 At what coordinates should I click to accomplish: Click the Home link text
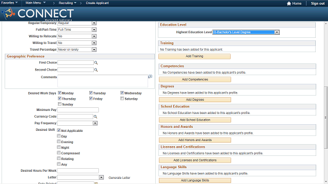pyautogui.click(x=297, y=4)
